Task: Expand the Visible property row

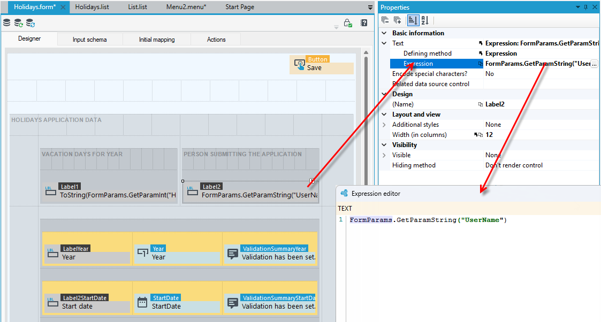Action: click(x=384, y=155)
